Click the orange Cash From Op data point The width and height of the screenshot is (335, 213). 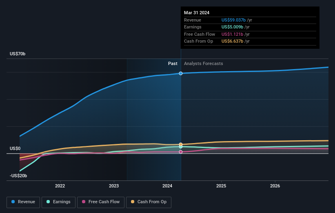181,144
